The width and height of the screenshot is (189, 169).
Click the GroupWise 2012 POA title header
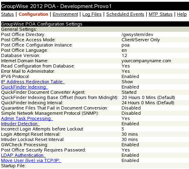[56, 6]
